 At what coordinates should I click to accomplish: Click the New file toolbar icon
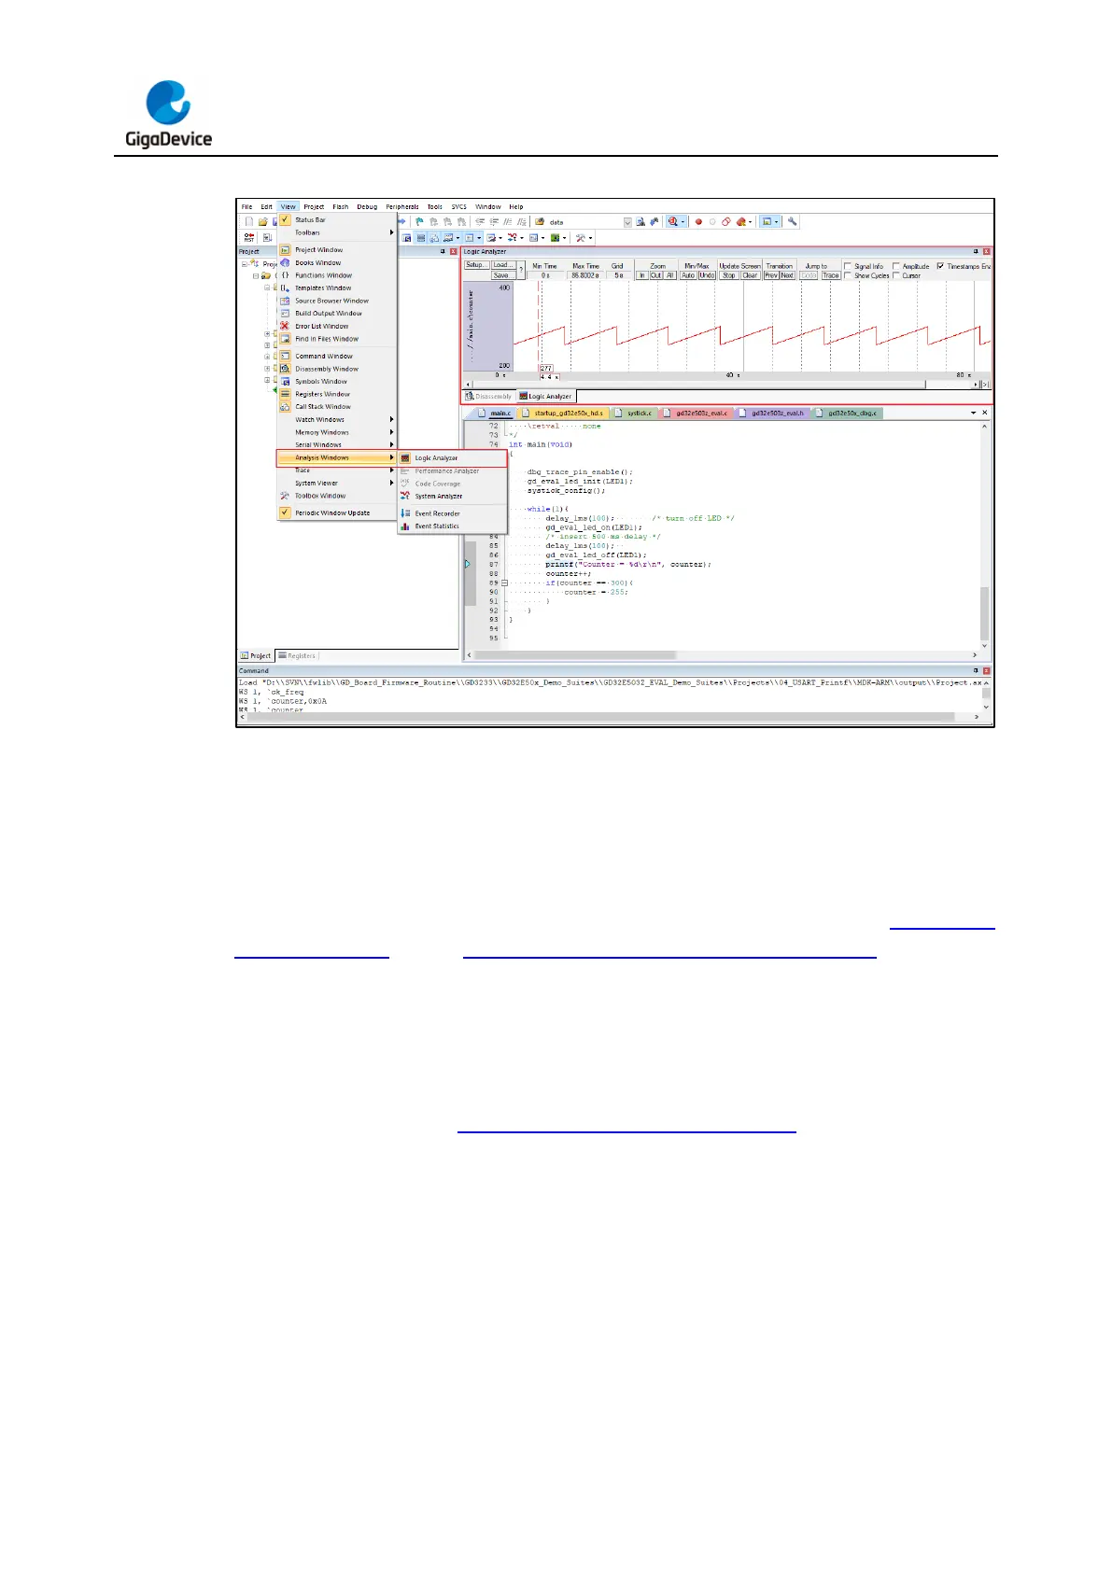click(x=249, y=222)
